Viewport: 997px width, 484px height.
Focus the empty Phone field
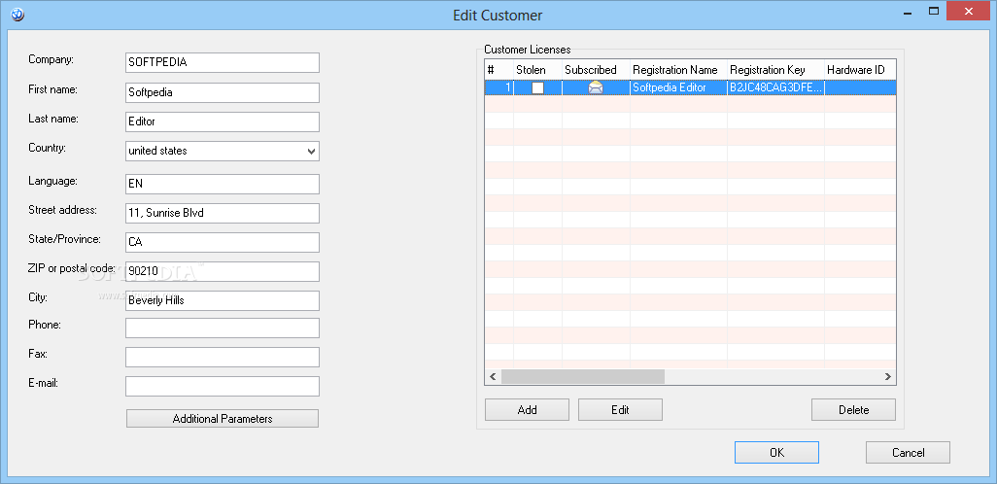[223, 328]
